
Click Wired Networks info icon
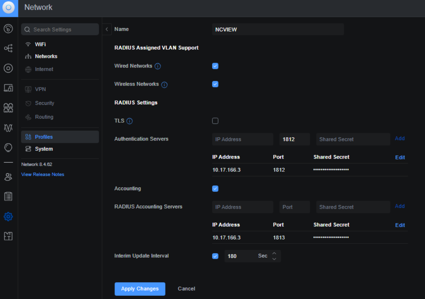coord(157,66)
